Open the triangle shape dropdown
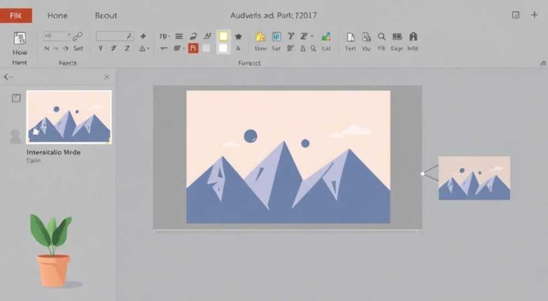This screenshot has height=301, width=548. (x=144, y=48)
